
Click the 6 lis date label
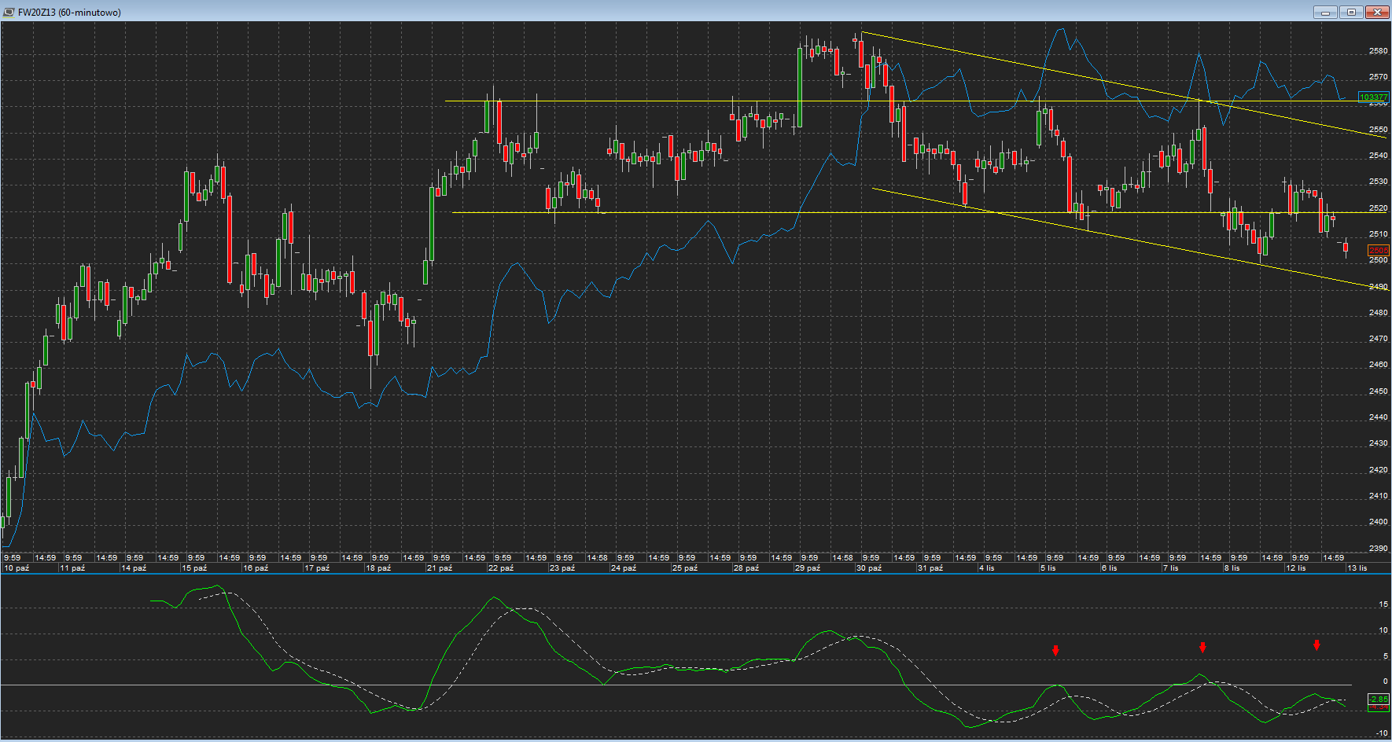click(1110, 568)
